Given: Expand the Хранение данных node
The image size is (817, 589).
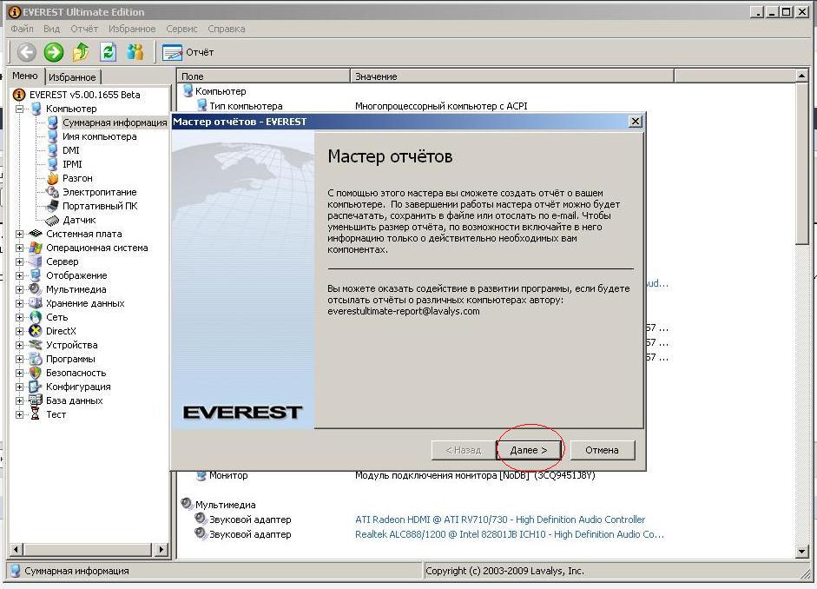Looking at the screenshot, I should click(20, 303).
